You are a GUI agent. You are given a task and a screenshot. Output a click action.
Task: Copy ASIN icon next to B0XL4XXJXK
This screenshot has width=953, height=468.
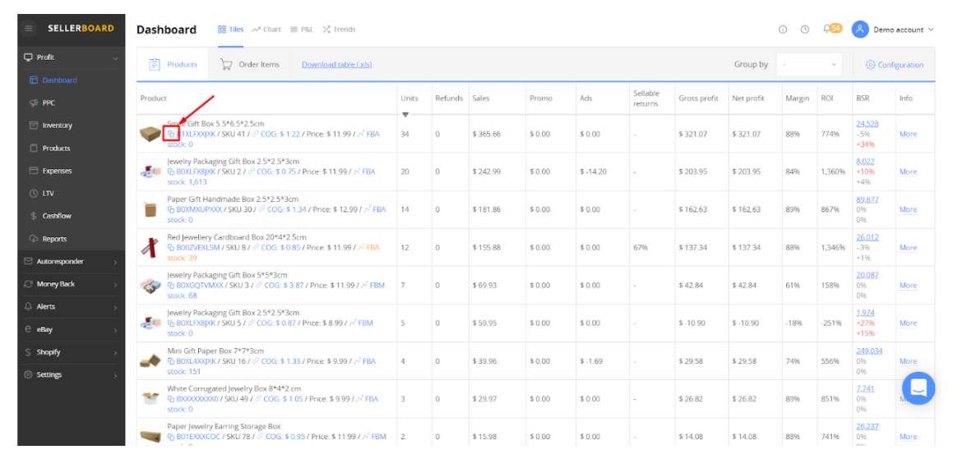(x=171, y=361)
